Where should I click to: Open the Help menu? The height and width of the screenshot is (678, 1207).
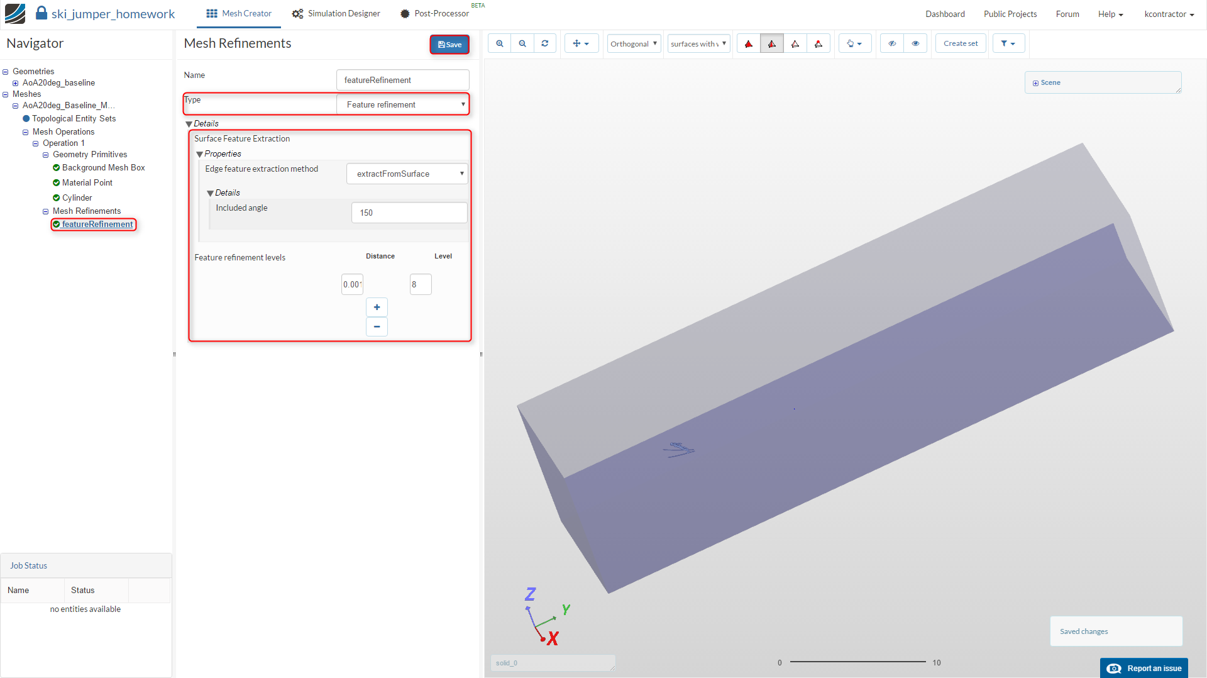(1110, 14)
